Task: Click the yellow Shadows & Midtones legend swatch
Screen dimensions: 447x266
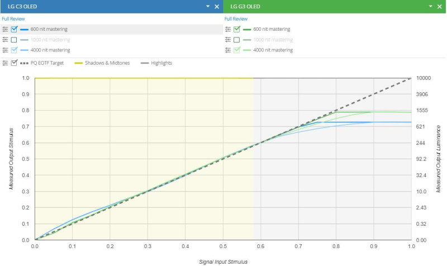Action: pyautogui.click(x=78, y=63)
